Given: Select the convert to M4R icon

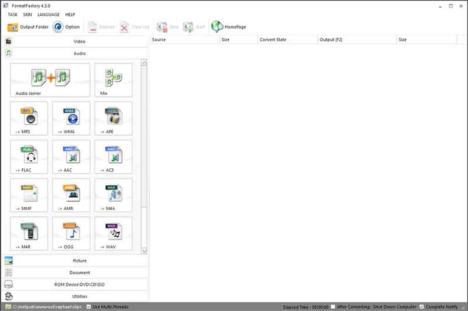Looking at the screenshot, I should click(x=29, y=233).
